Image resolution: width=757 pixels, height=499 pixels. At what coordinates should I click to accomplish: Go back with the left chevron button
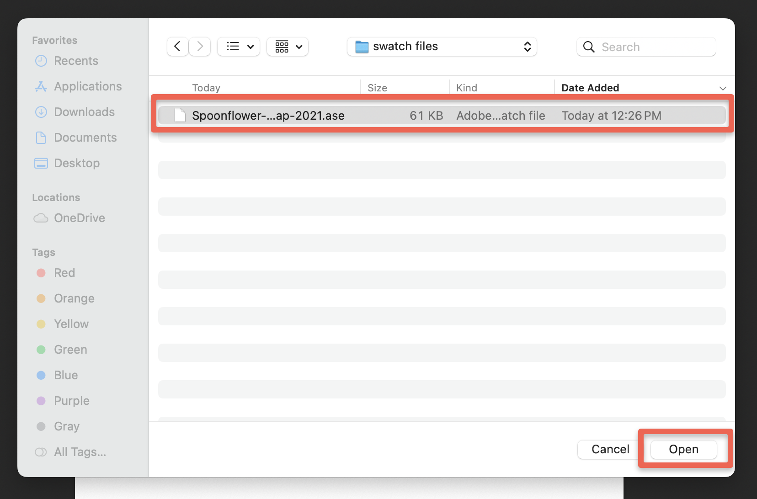pos(177,47)
